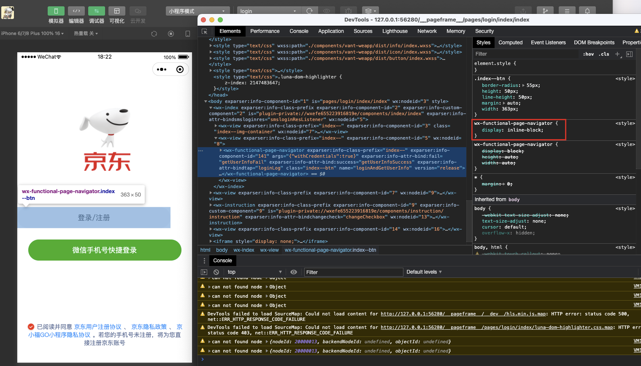641x366 pixels.
Task: Open the 可视化 visual layout panel icon
Action: (117, 11)
